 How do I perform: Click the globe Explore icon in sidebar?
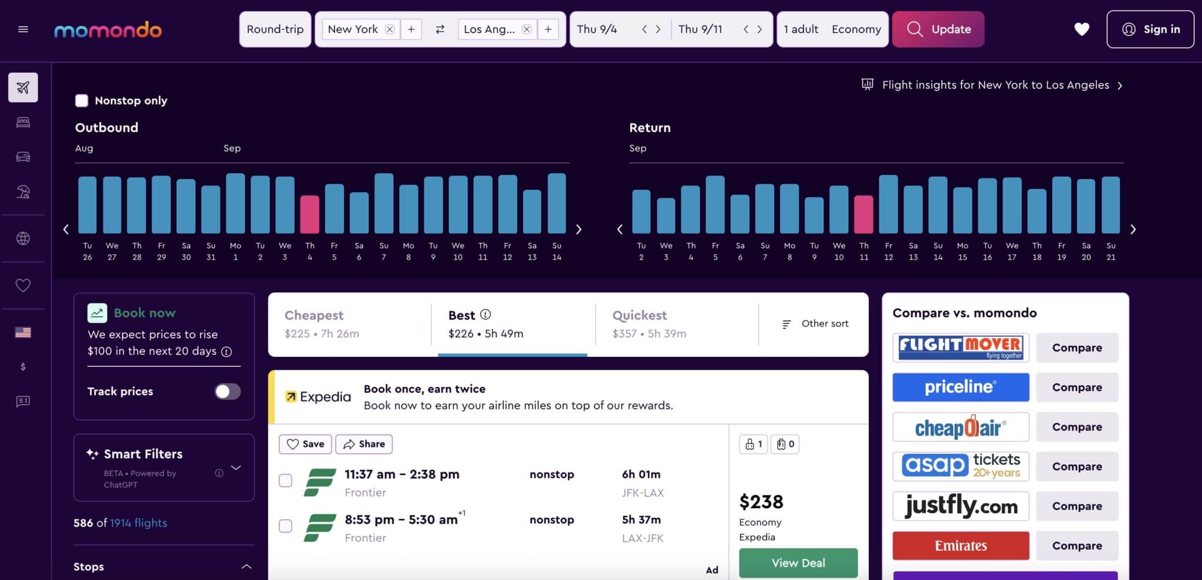pyautogui.click(x=23, y=238)
